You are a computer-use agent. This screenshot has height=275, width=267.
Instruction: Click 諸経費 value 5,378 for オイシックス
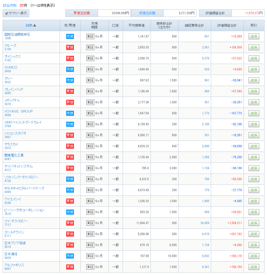point(206,58)
